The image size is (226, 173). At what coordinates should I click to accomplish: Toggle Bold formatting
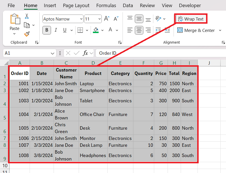click(x=47, y=30)
